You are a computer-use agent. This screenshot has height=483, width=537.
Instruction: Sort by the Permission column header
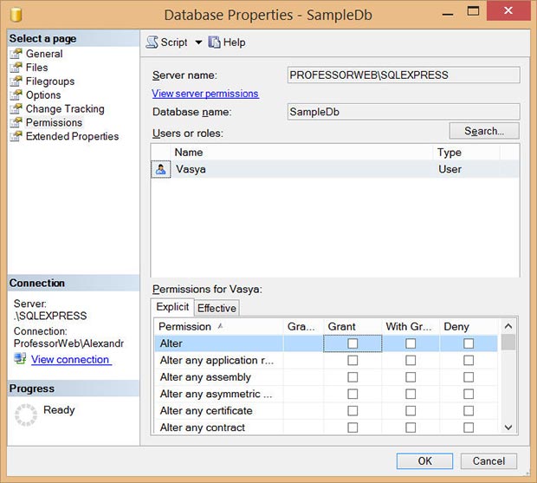[x=219, y=327]
